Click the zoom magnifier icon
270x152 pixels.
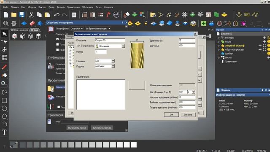6,23
